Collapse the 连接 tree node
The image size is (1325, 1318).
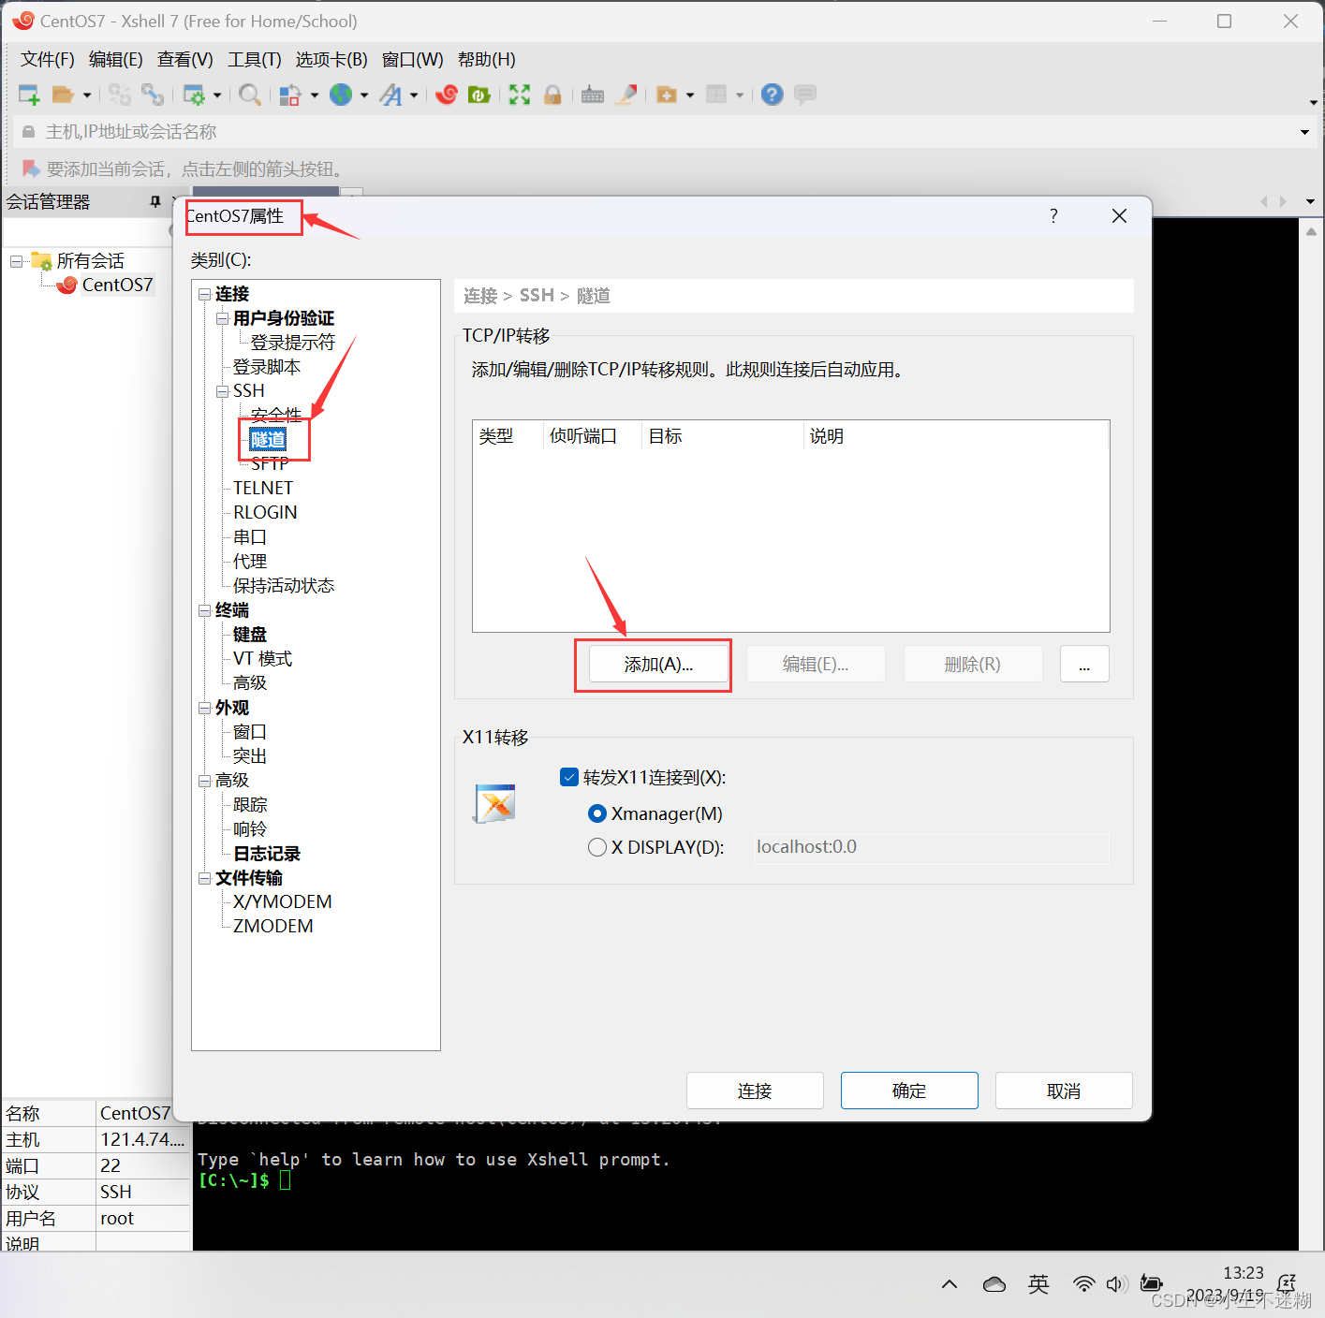coord(204,294)
